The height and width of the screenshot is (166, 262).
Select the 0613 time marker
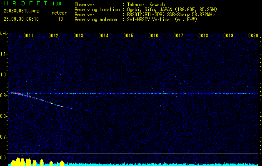[78, 36]
